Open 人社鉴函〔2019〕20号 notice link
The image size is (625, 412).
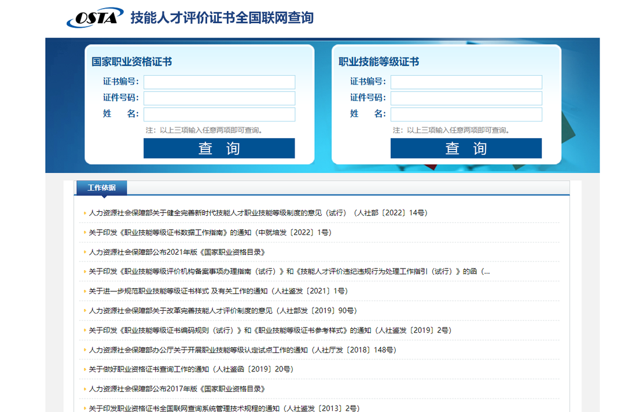click(191, 369)
